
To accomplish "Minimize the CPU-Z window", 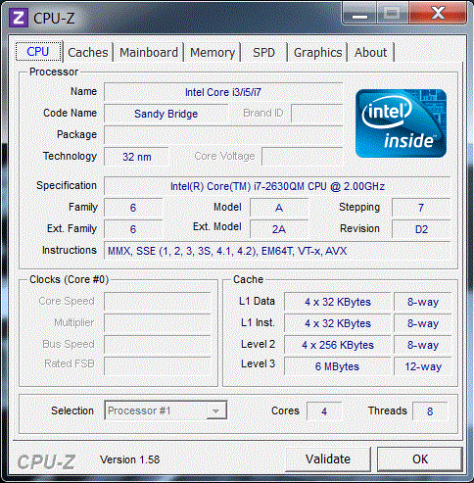I will tap(359, 13).
